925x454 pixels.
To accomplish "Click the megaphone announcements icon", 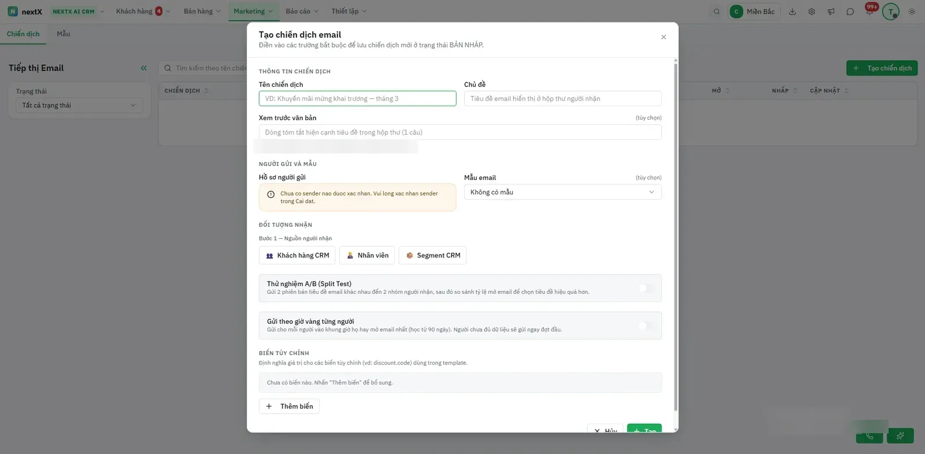I will point(831,12).
